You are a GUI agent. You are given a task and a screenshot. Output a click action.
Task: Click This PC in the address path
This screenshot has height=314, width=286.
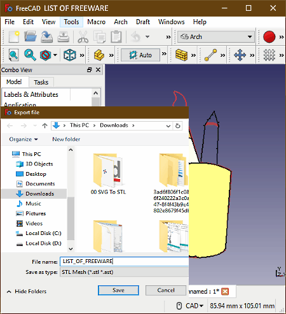tap(79, 125)
